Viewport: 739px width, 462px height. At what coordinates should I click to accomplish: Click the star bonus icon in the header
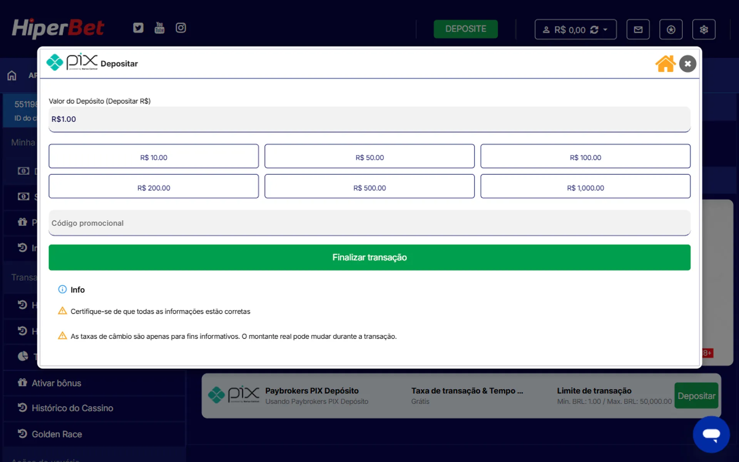671,29
